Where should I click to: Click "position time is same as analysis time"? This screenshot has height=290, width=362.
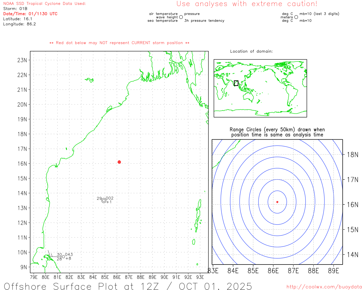[277, 135]
